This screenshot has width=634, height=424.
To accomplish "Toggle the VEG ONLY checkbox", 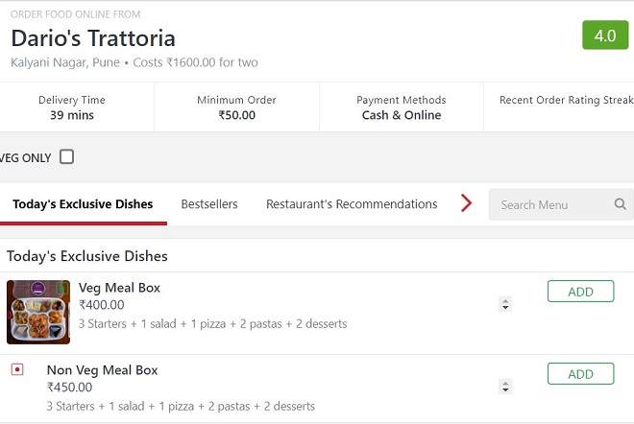I will tap(66, 156).
